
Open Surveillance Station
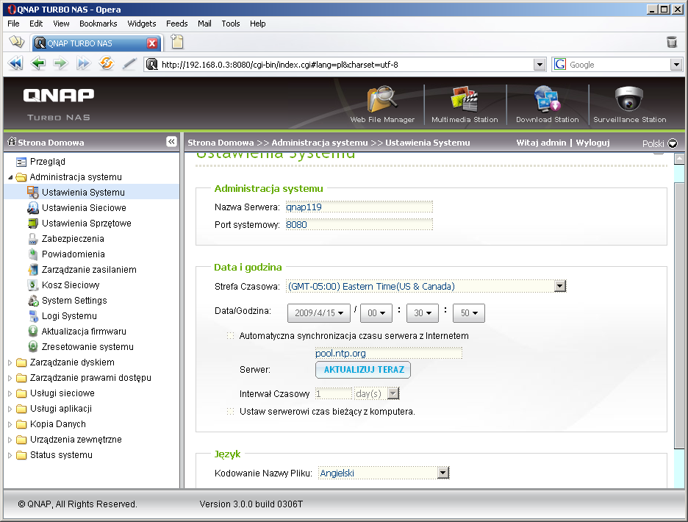630,104
